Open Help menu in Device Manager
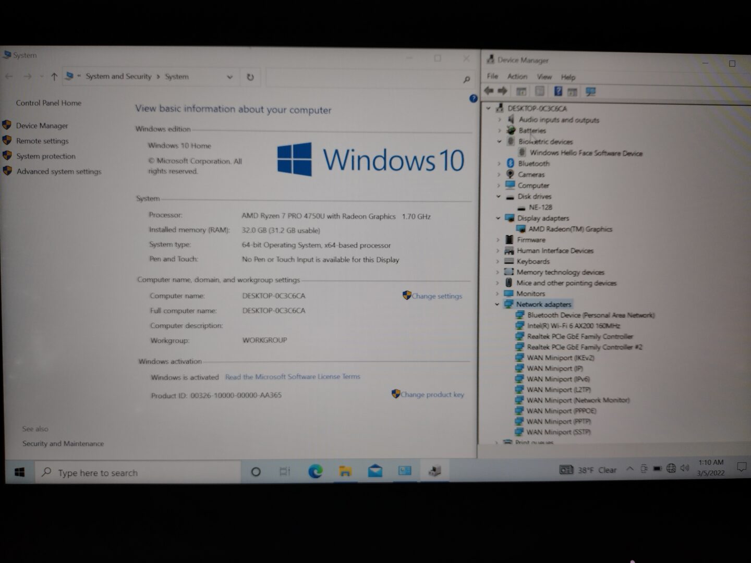The image size is (751, 563). click(x=568, y=77)
